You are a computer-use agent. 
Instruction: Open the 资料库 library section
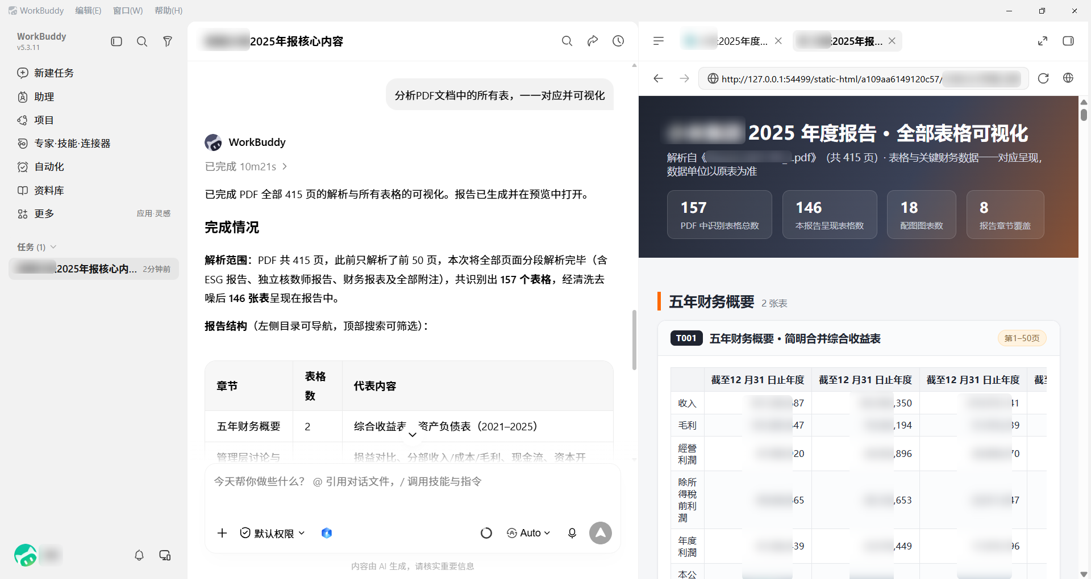pyautogui.click(x=40, y=191)
